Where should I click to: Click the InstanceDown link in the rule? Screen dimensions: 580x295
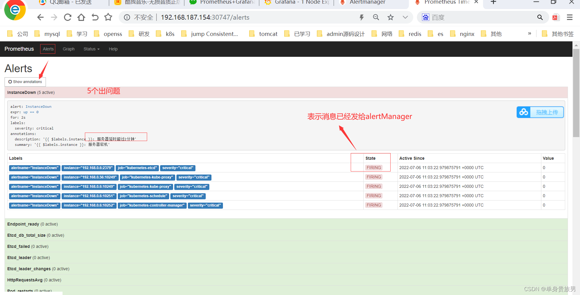click(38, 107)
